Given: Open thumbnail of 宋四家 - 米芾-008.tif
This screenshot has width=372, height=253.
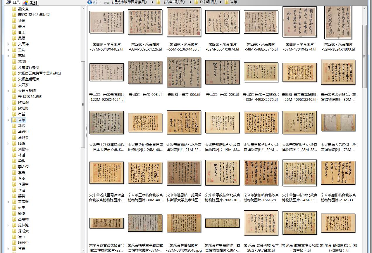Looking at the screenshot, I should pyautogui.click(x=145, y=72).
